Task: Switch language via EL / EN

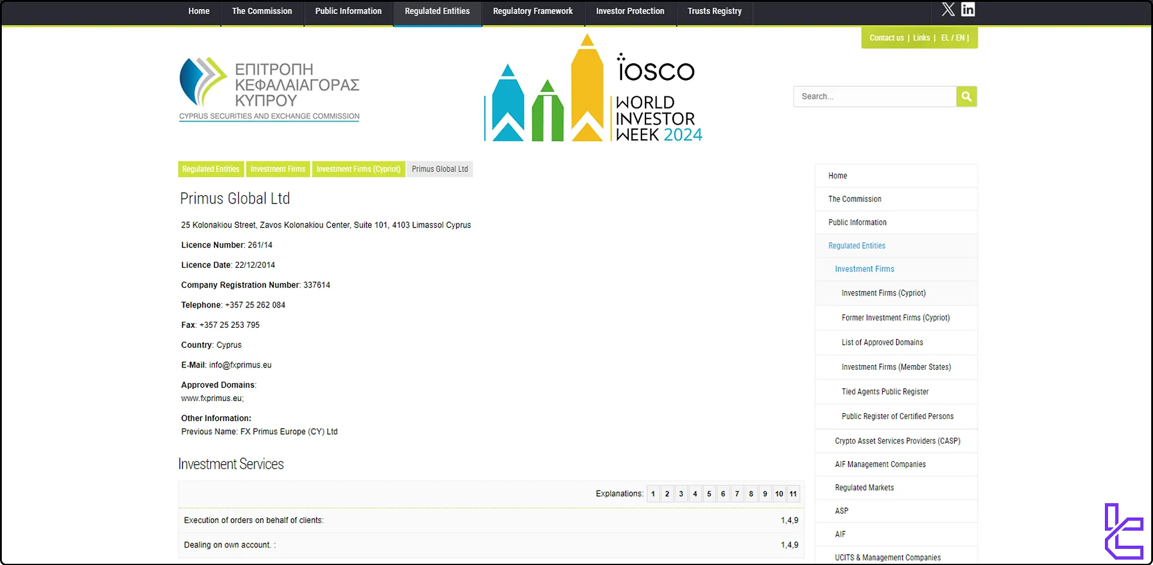Action: pos(953,38)
